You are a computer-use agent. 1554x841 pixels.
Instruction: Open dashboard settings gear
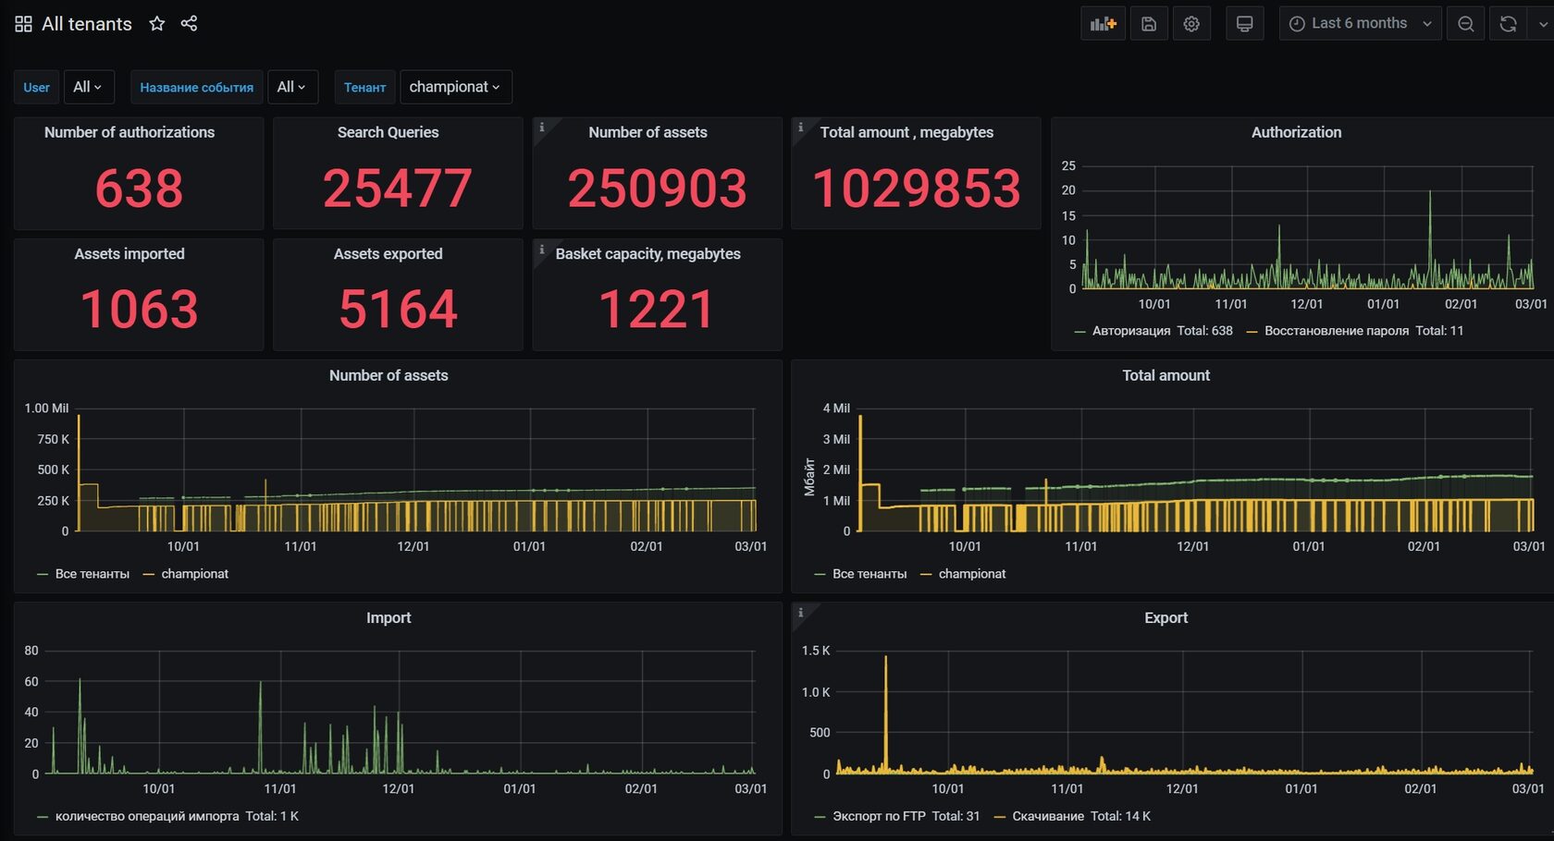point(1191,24)
